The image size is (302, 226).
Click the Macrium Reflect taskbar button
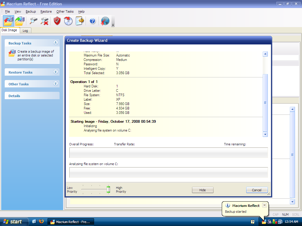[x=71, y=222]
